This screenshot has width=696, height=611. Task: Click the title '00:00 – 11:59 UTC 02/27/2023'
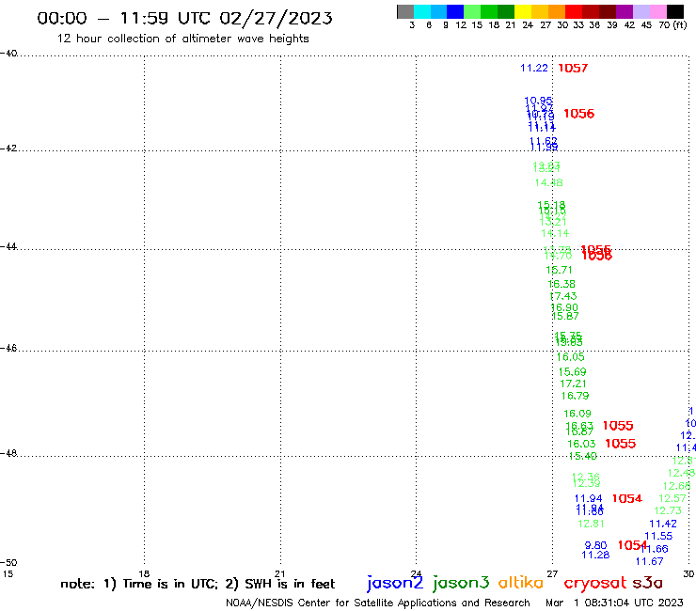pos(184,18)
